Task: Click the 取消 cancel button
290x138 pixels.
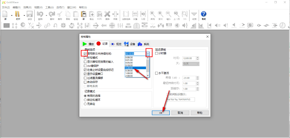Action: point(180,113)
